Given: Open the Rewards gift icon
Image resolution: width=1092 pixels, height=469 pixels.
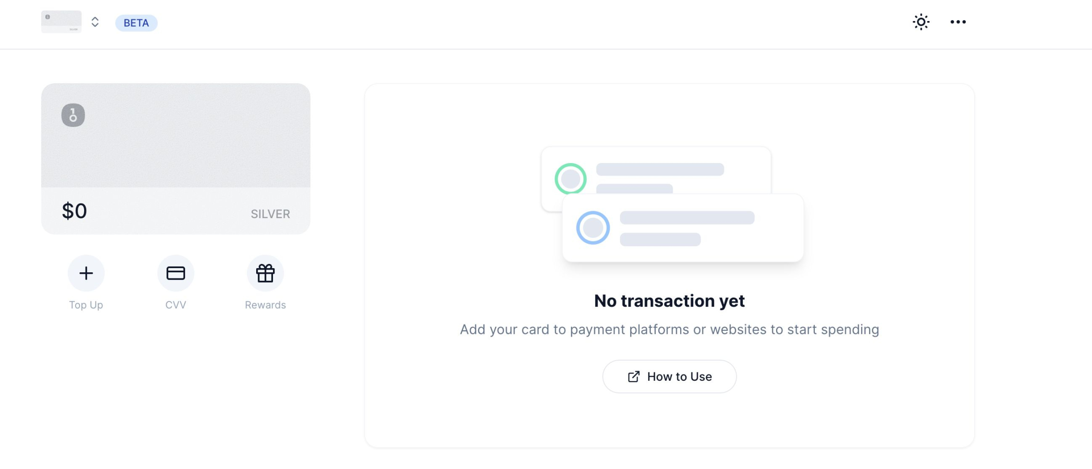Looking at the screenshot, I should pyautogui.click(x=265, y=273).
